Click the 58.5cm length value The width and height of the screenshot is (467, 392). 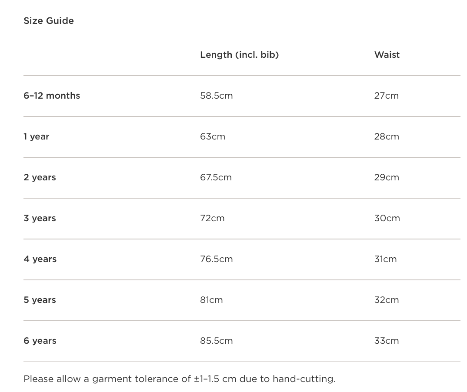pos(216,96)
